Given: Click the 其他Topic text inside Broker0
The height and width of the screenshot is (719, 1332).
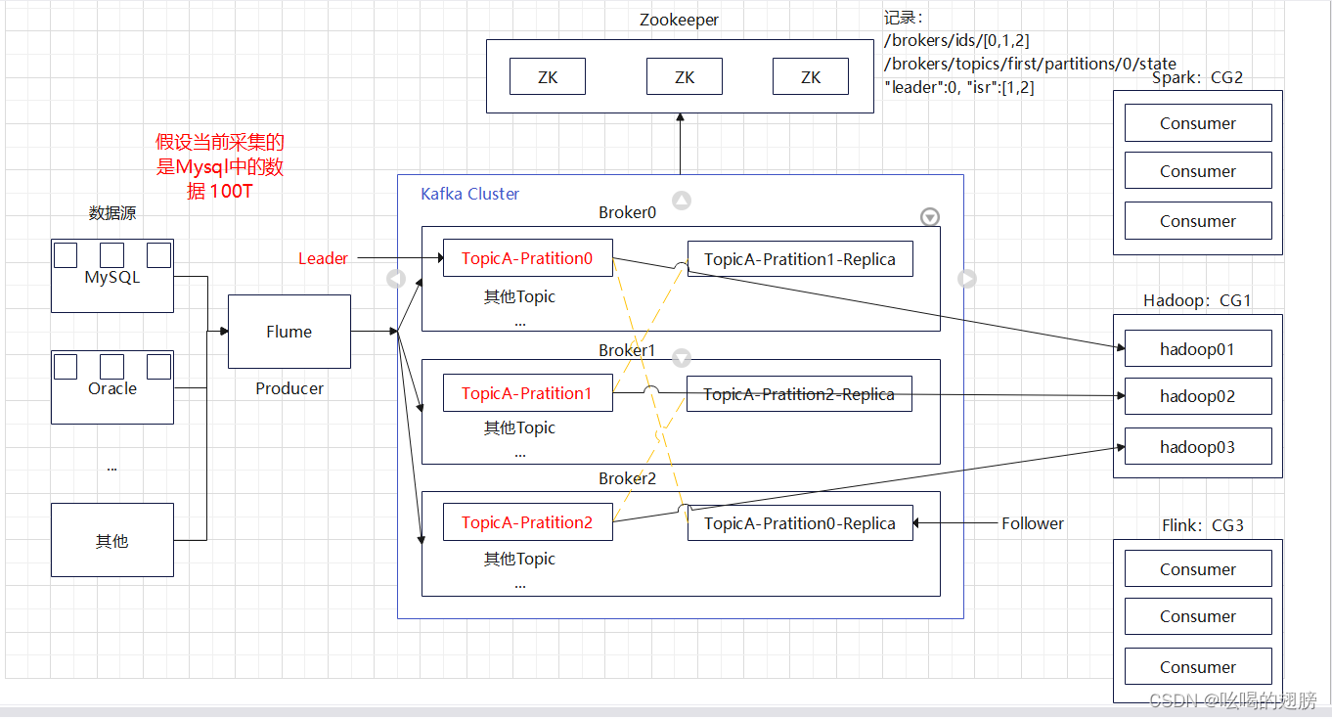Looking at the screenshot, I should [x=519, y=296].
